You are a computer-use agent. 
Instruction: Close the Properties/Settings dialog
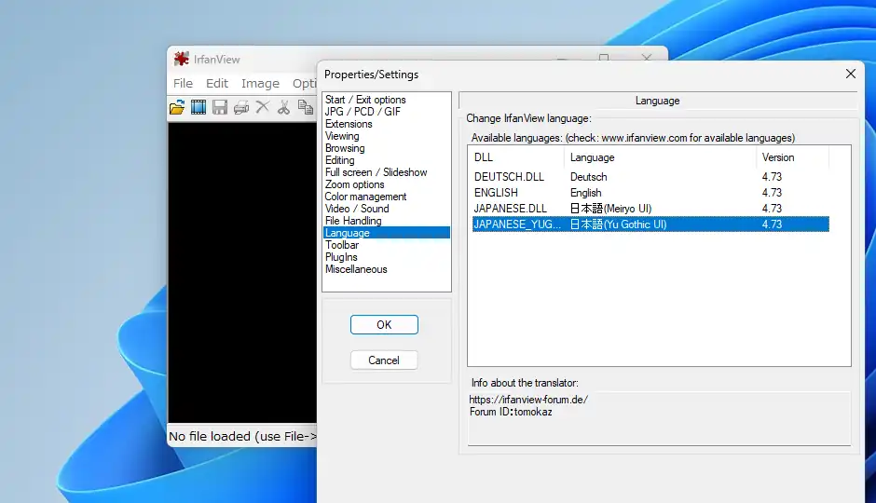pyautogui.click(x=850, y=74)
